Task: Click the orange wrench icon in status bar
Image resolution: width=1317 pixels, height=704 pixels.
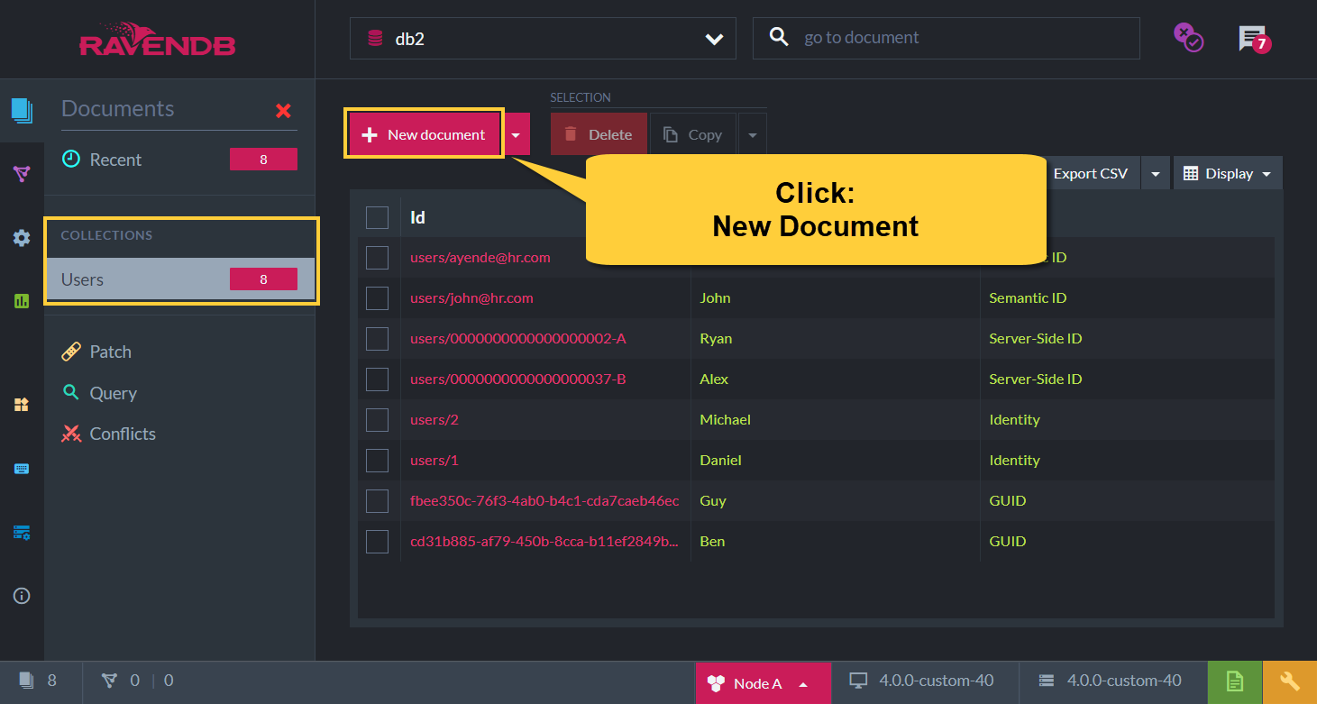Action: coord(1290,682)
